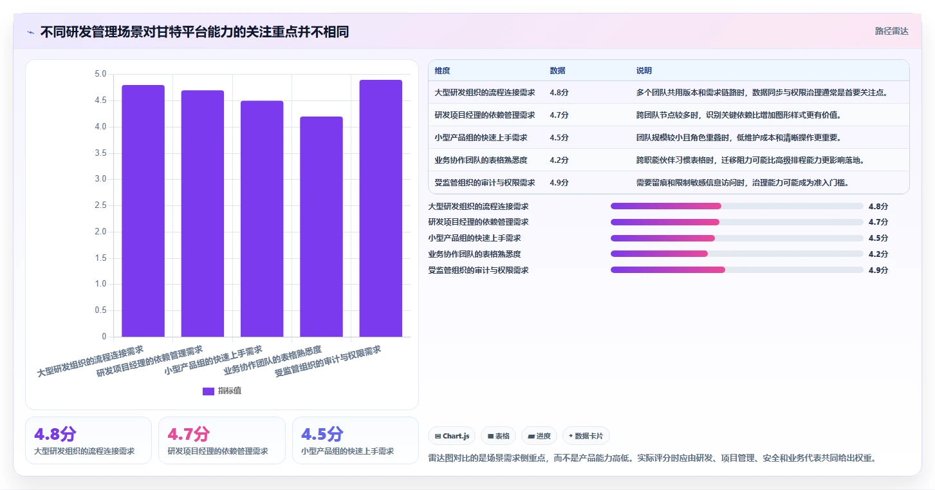Click the 路径雷达 label in the header
The image size is (935, 490).
click(891, 31)
